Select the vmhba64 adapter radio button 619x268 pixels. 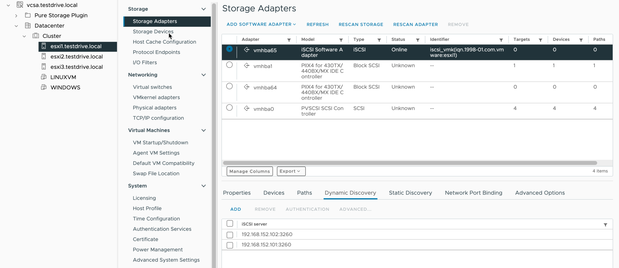coord(229,86)
